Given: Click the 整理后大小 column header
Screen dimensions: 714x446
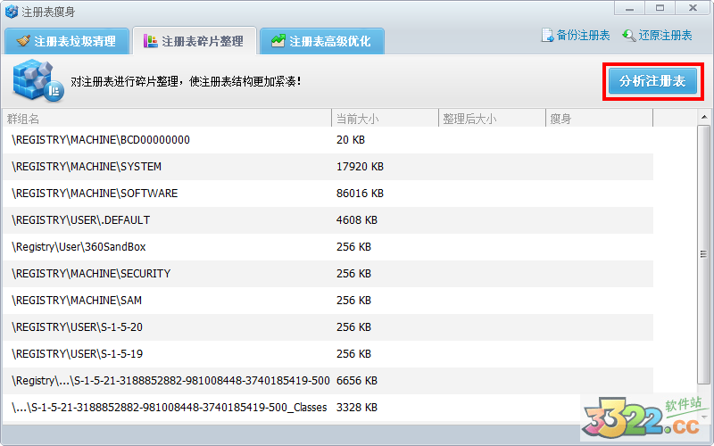Looking at the screenshot, I should (x=491, y=119).
